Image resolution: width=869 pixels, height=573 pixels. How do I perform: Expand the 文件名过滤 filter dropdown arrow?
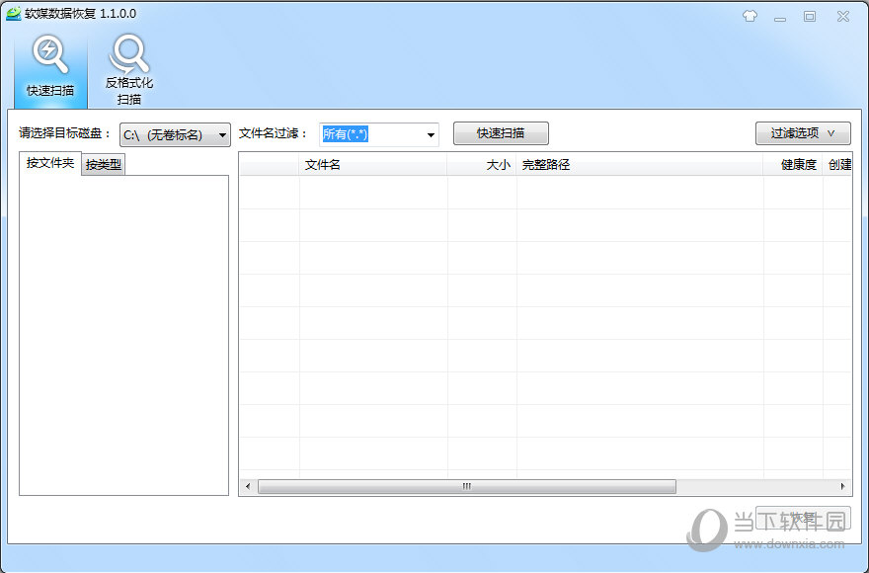pos(431,134)
